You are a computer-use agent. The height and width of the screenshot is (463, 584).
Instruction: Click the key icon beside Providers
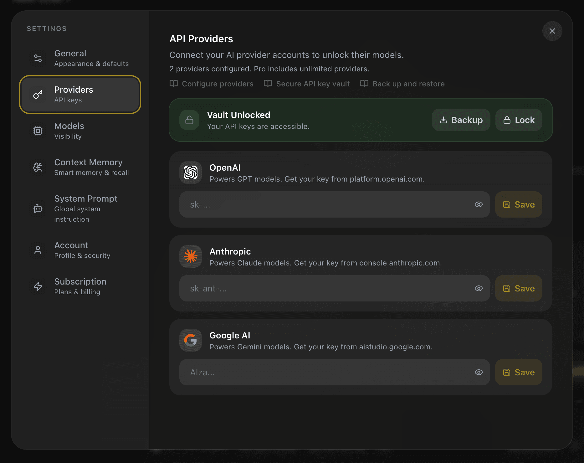click(38, 95)
